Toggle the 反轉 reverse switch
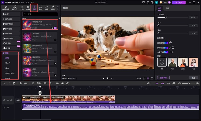Image resolution: width=201 pixels, height=121 pixels. [x=163, y=38]
